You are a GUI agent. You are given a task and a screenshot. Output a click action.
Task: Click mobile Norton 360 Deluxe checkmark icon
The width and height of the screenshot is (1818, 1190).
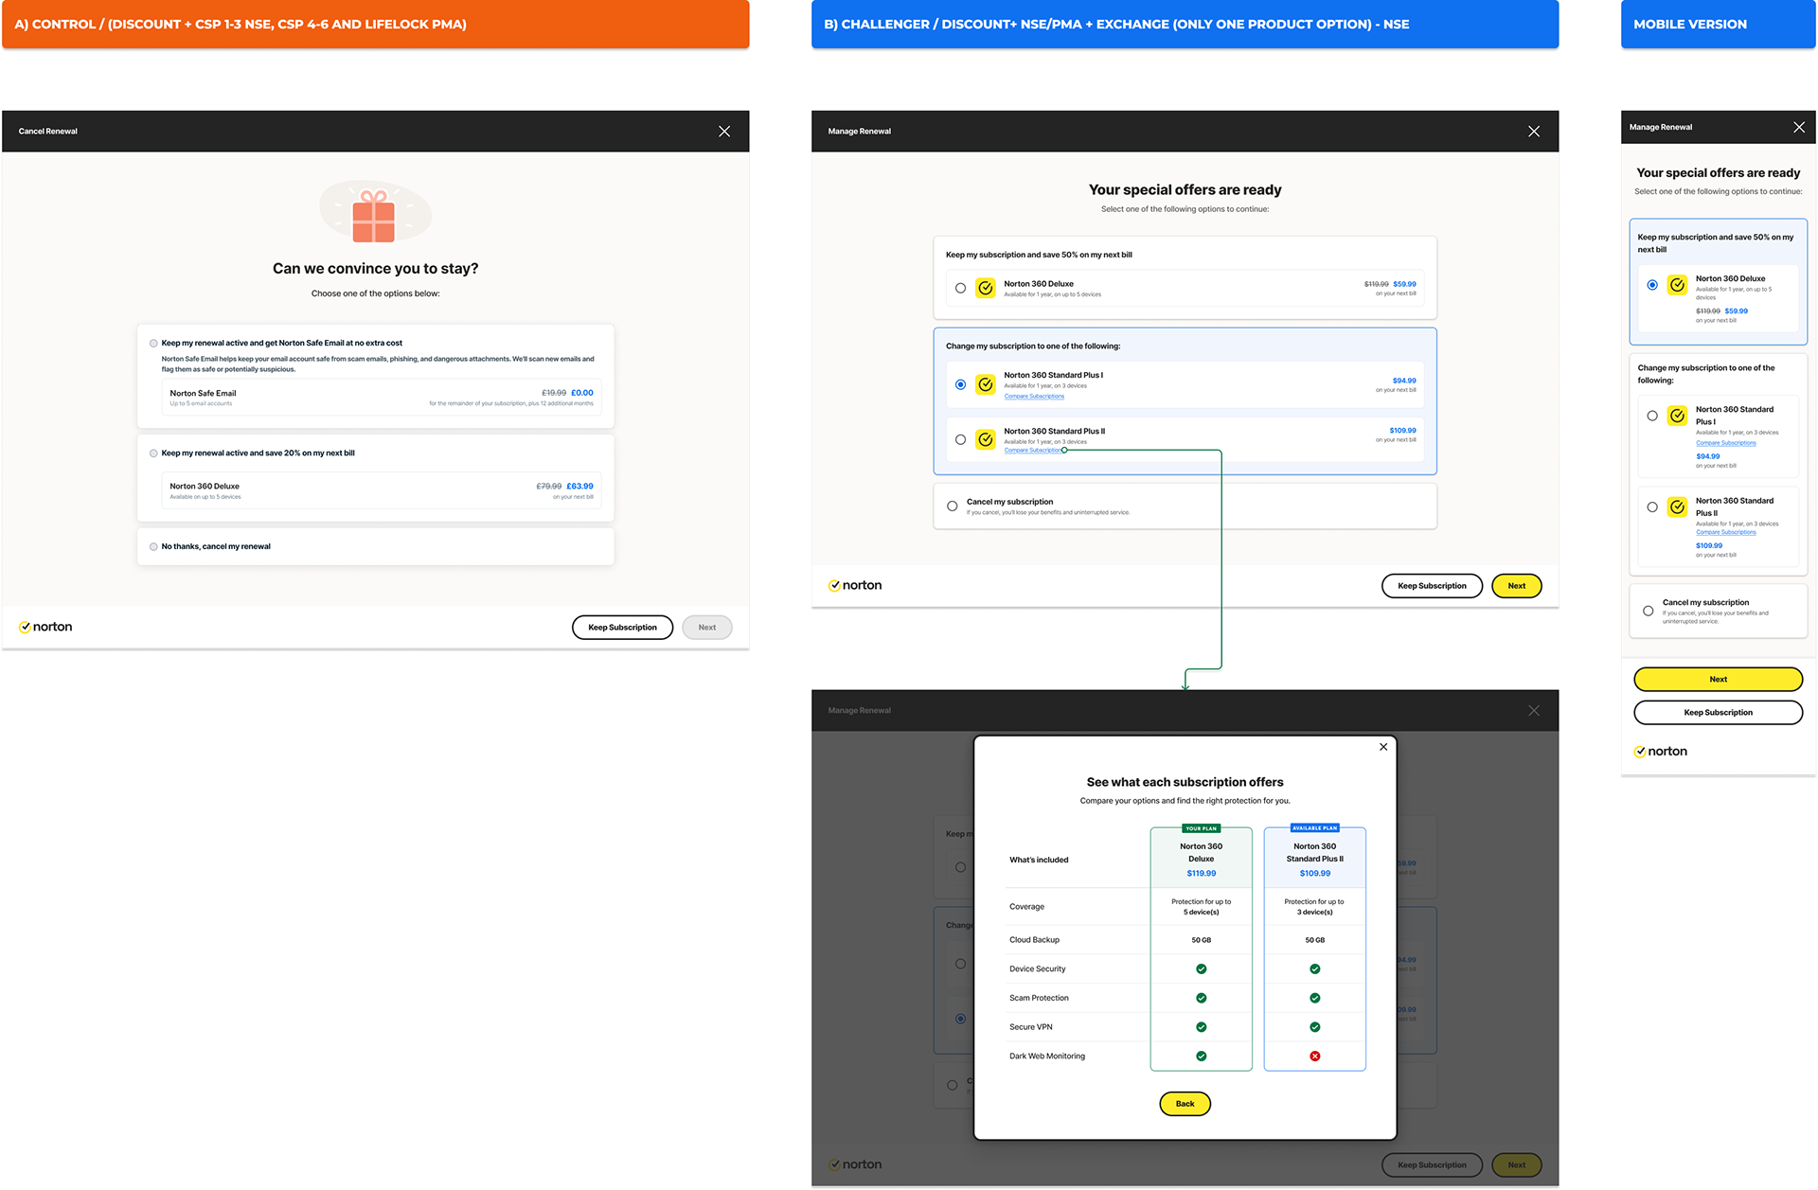(x=1677, y=285)
